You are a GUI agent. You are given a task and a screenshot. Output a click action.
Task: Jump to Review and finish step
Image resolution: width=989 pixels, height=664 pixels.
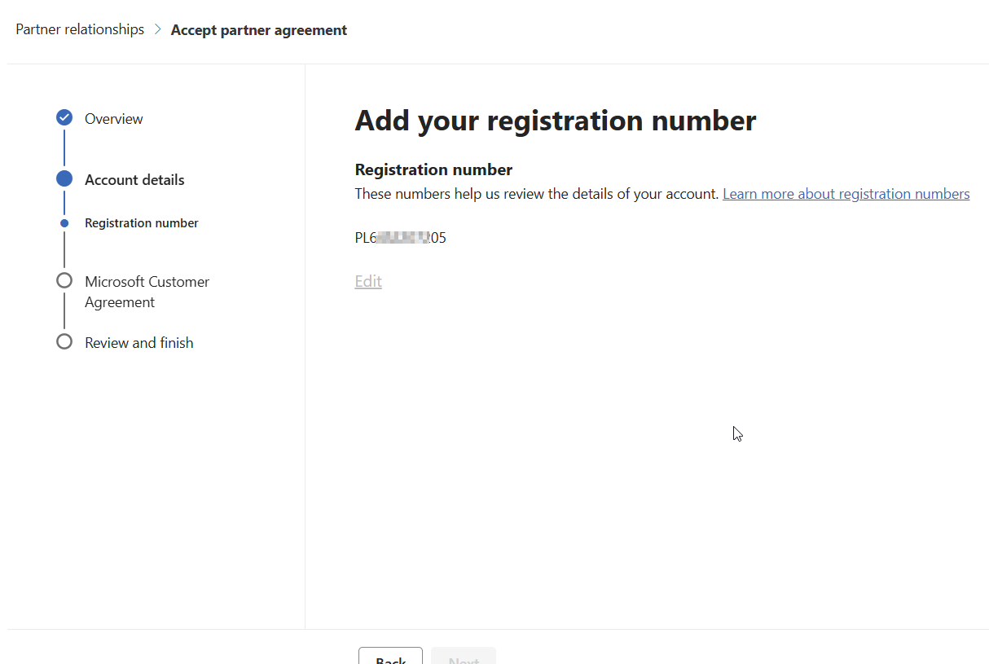pyautogui.click(x=139, y=343)
